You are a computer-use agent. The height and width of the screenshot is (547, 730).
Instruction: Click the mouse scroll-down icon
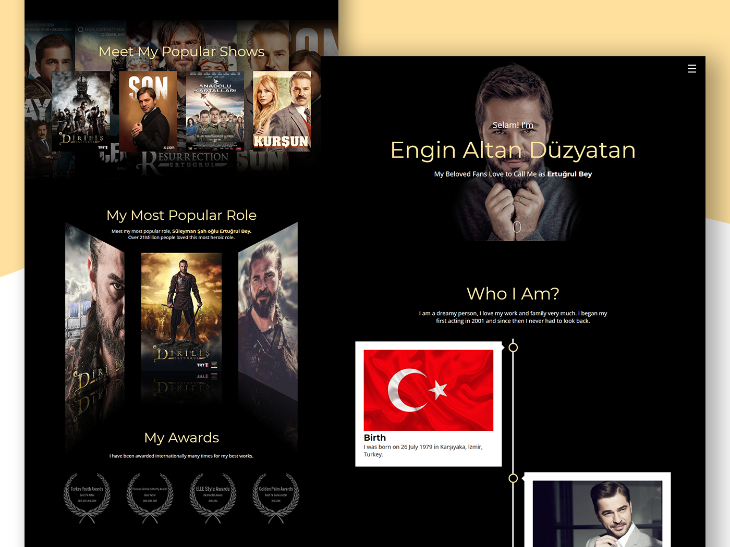point(517,227)
